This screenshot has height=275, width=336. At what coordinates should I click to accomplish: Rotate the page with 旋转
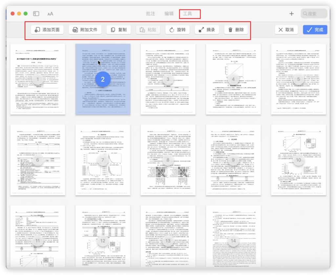pos(178,30)
